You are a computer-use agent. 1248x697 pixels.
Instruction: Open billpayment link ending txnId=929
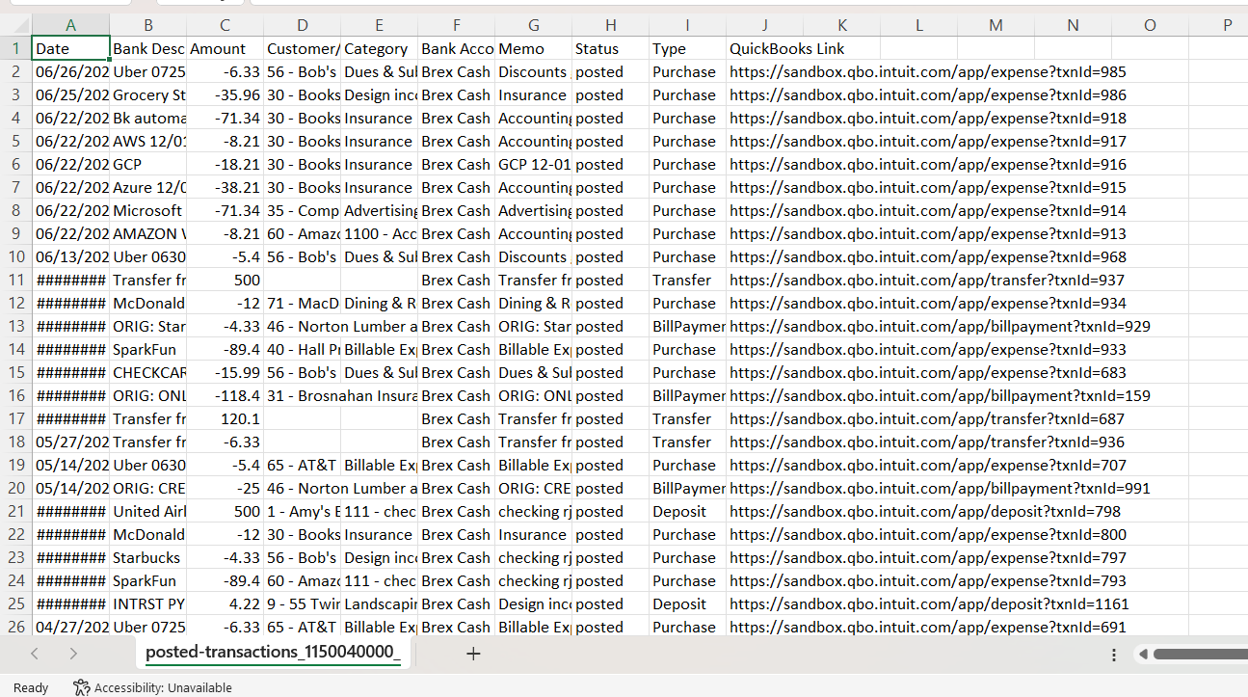(940, 326)
